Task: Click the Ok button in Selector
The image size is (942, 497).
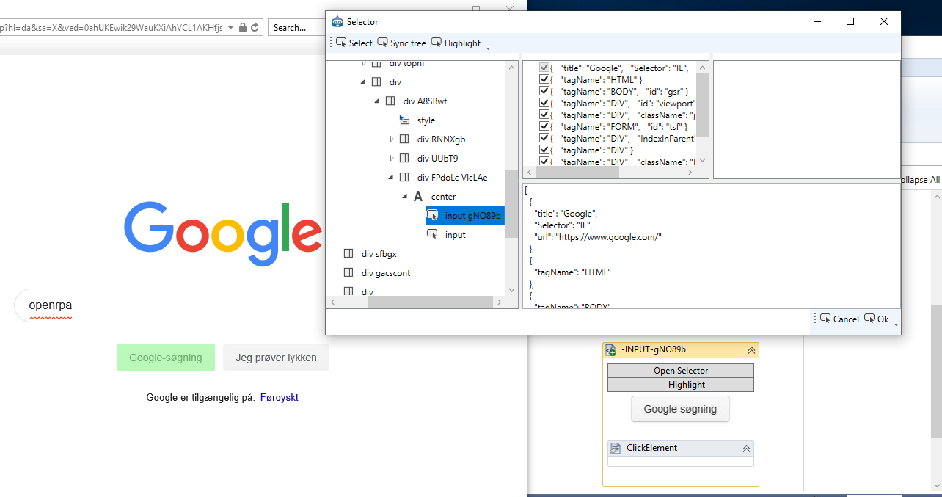Action: click(877, 319)
